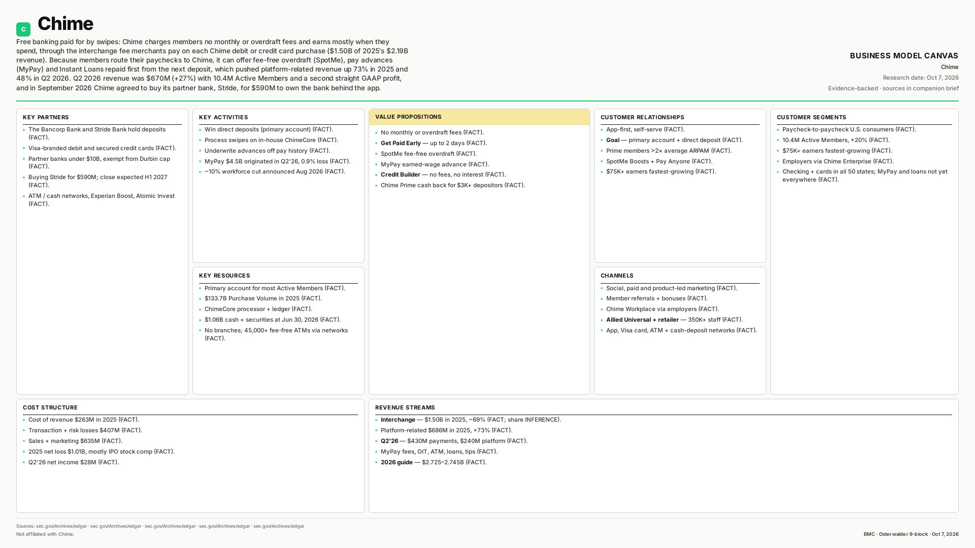Select 'MyPay $4.5B originated in Q2'26' line
Screen dimensions: 975x548
click(x=277, y=161)
